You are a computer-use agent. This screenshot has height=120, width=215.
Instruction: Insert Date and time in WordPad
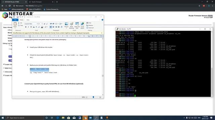coord(77,25)
